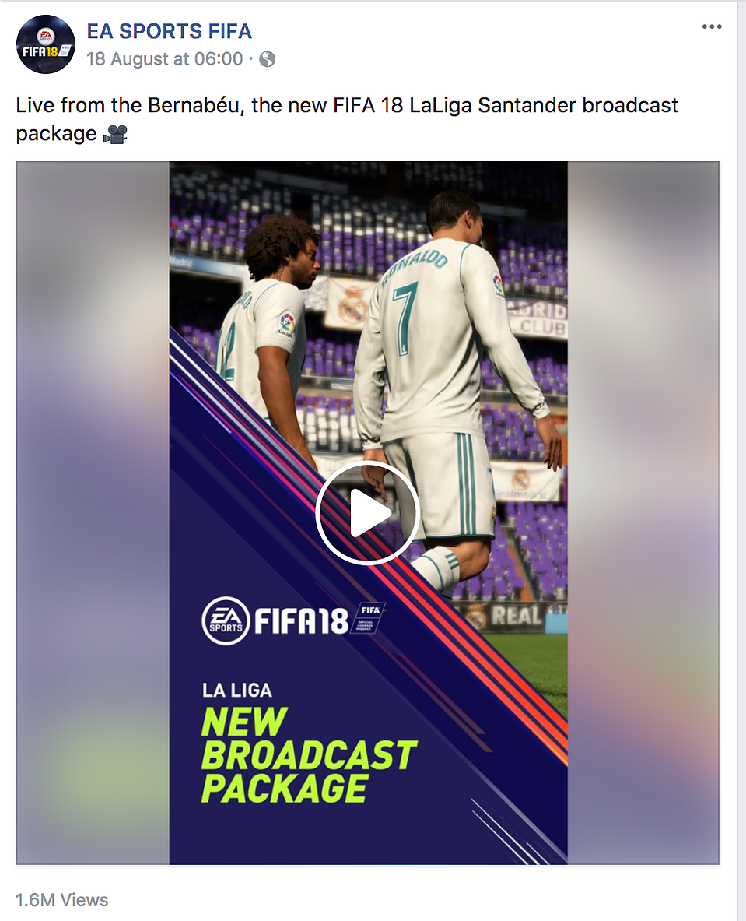Viewport: 746px width, 921px height.
Task: Click the Real Madrid crest banner in the stands
Action: [x=350, y=301]
